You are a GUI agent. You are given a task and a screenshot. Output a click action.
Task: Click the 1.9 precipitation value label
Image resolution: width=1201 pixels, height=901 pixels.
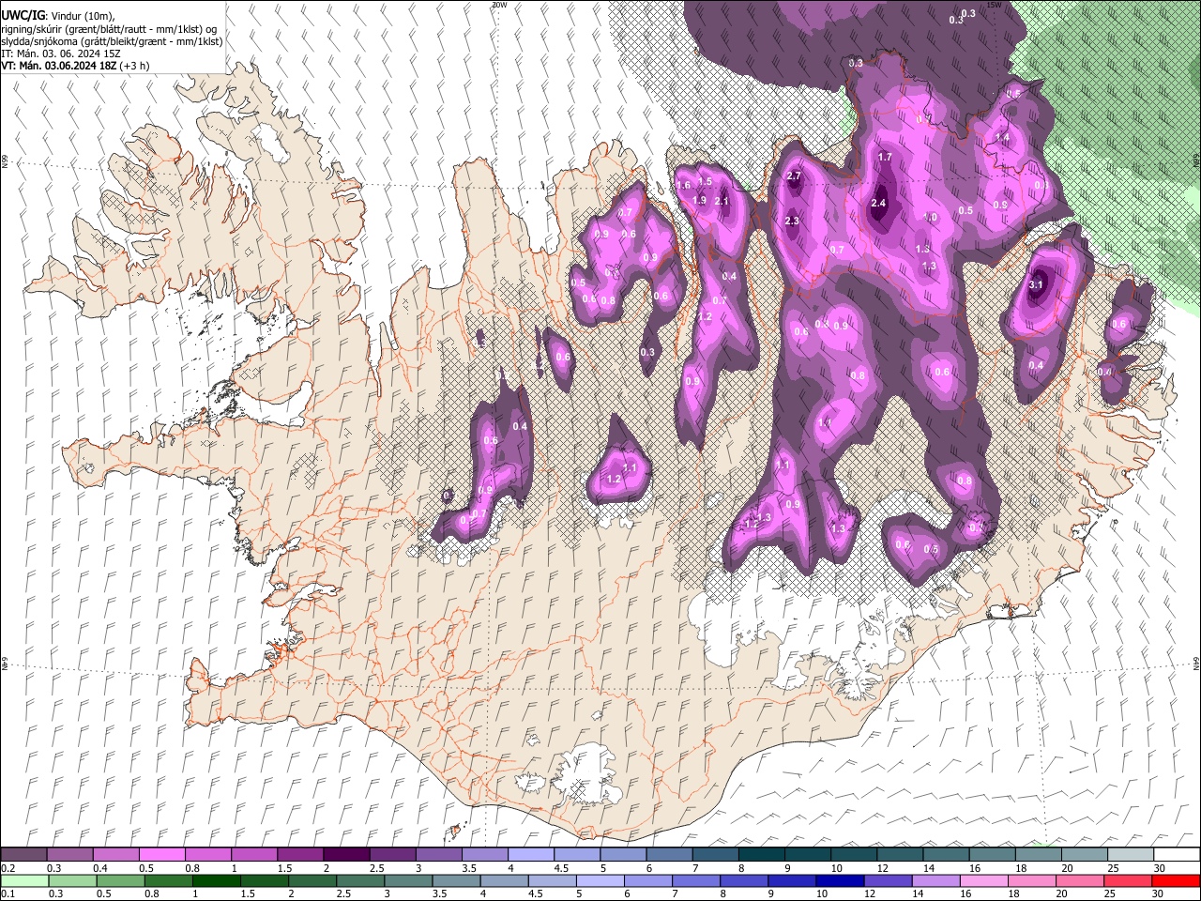(x=699, y=201)
